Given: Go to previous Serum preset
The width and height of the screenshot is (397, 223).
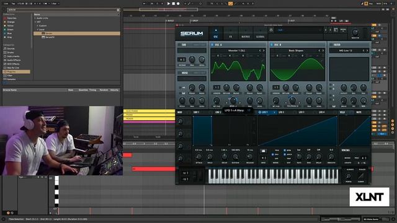Looking at the screenshot, I should coord(326,30).
